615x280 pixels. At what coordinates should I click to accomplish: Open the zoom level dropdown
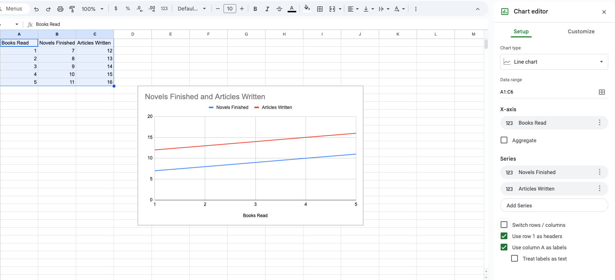click(x=92, y=9)
